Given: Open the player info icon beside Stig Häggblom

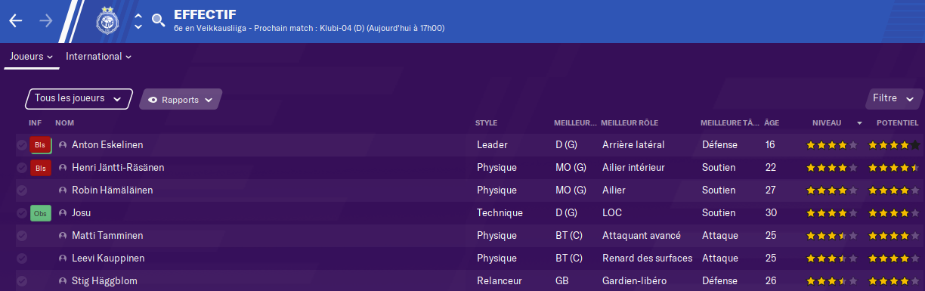Looking at the screenshot, I should pos(63,281).
